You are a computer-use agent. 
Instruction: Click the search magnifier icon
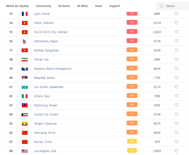click(162, 6)
